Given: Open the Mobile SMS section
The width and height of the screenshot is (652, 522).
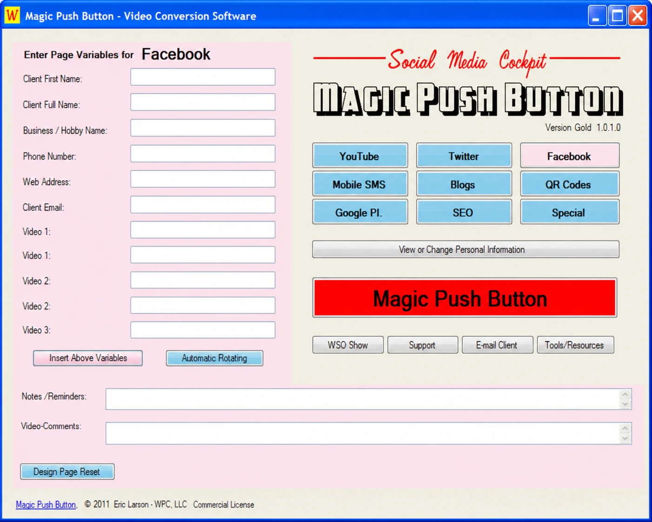Looking at the screenshot, I should [360, 184].
